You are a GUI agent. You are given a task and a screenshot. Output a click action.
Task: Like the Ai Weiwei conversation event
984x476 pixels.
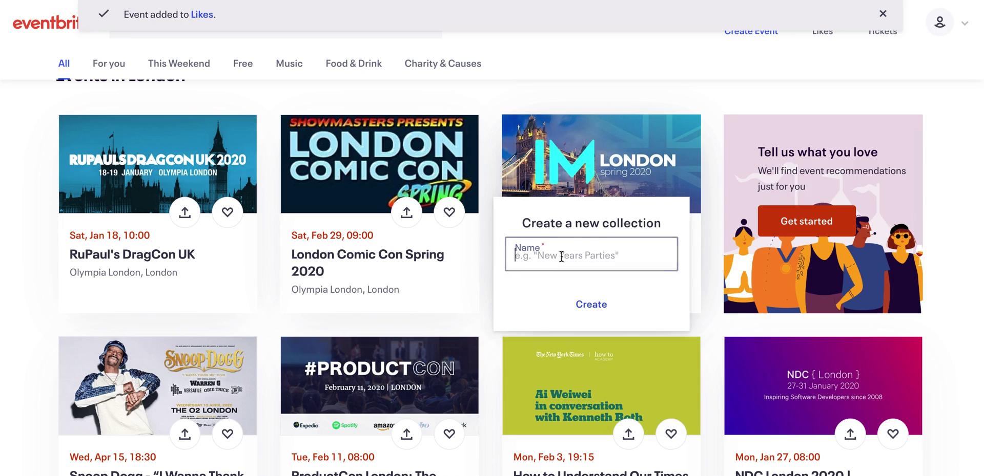pyautogui.click(x=671, y=434)
